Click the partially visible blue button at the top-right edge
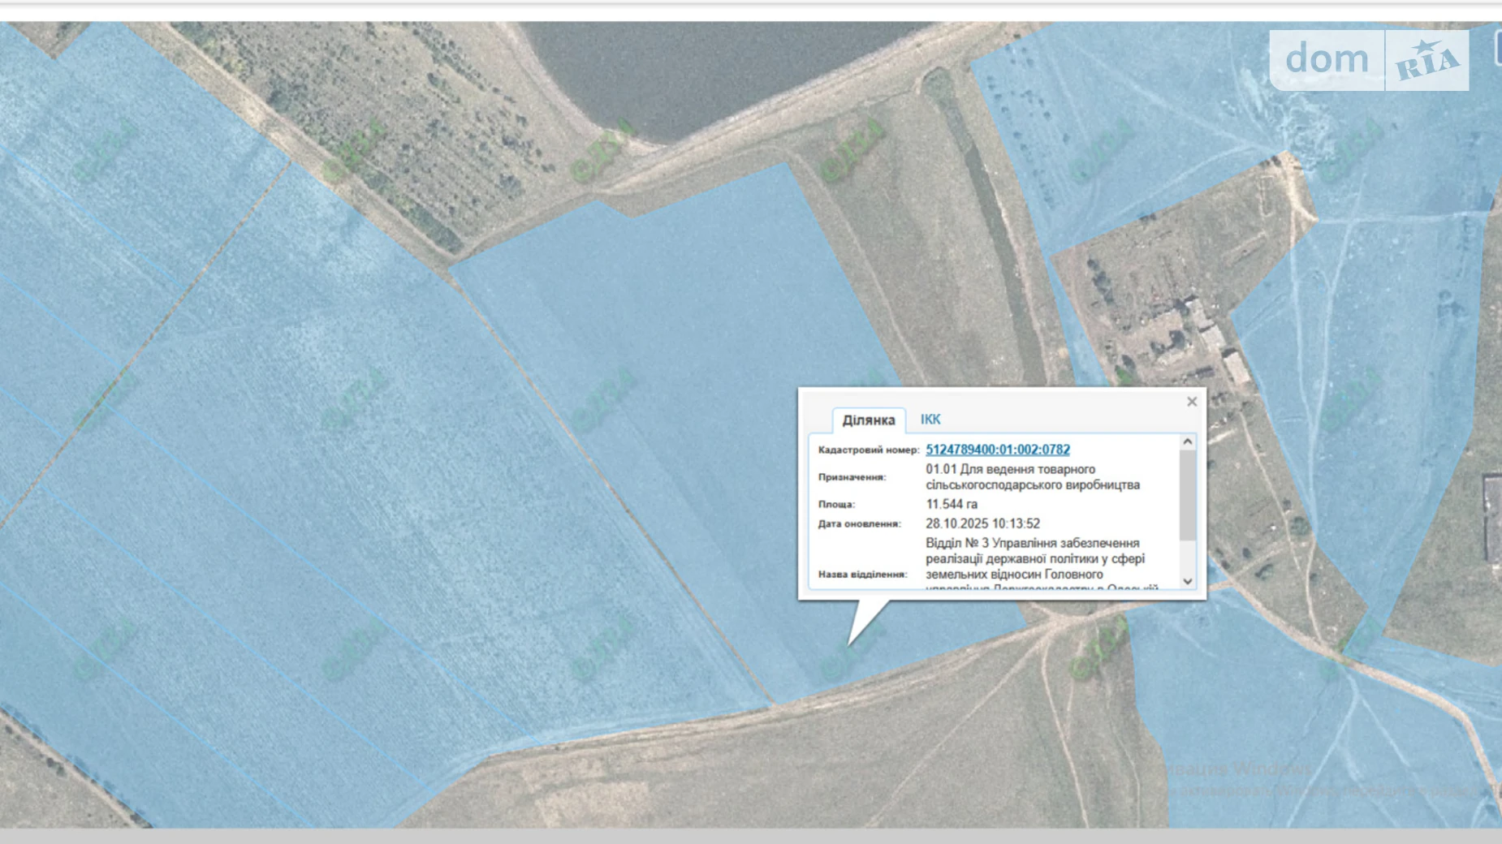 point(1497,47)
